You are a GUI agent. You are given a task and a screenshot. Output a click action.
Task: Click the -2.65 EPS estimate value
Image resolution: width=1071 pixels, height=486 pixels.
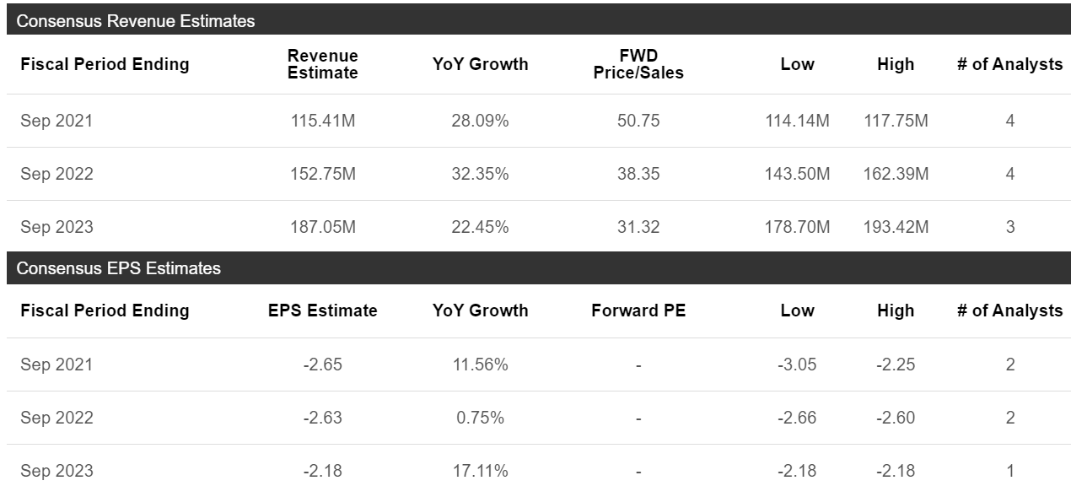[x=323, y=364]
